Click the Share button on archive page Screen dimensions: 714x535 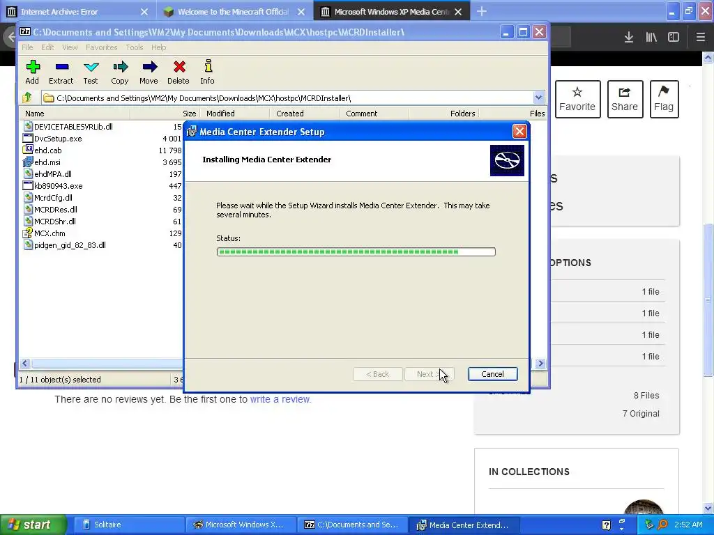pyautogui.click(x=625, y=99)
